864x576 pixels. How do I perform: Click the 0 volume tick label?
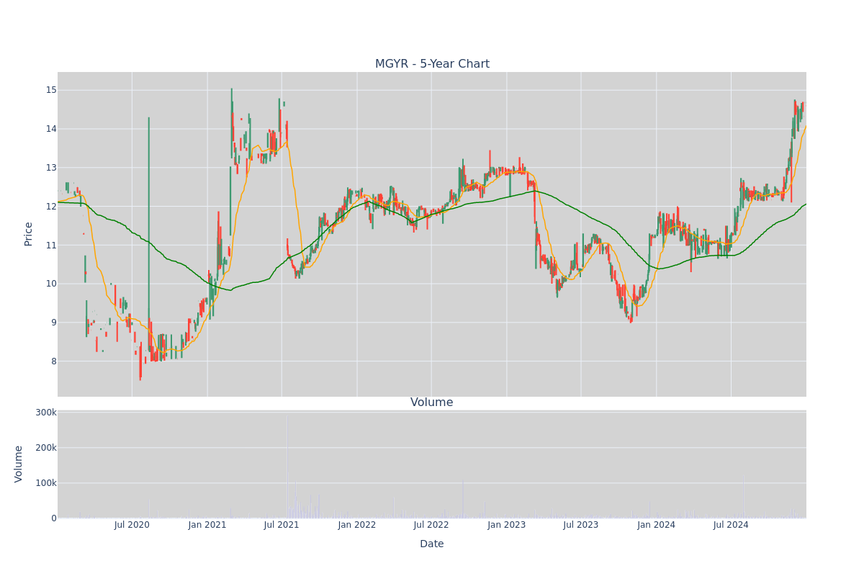(x=54, y=518)
